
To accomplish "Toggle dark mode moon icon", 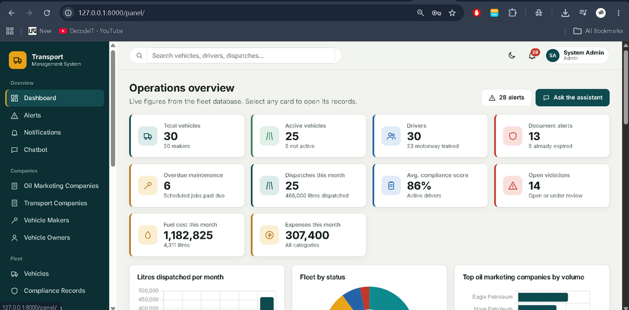I will tap(512, 55).
